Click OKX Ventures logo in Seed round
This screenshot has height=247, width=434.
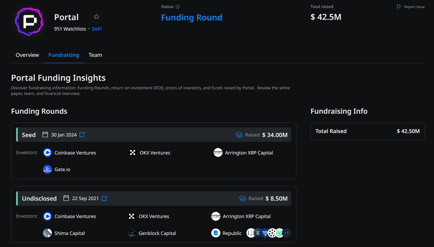pos(133,153)
